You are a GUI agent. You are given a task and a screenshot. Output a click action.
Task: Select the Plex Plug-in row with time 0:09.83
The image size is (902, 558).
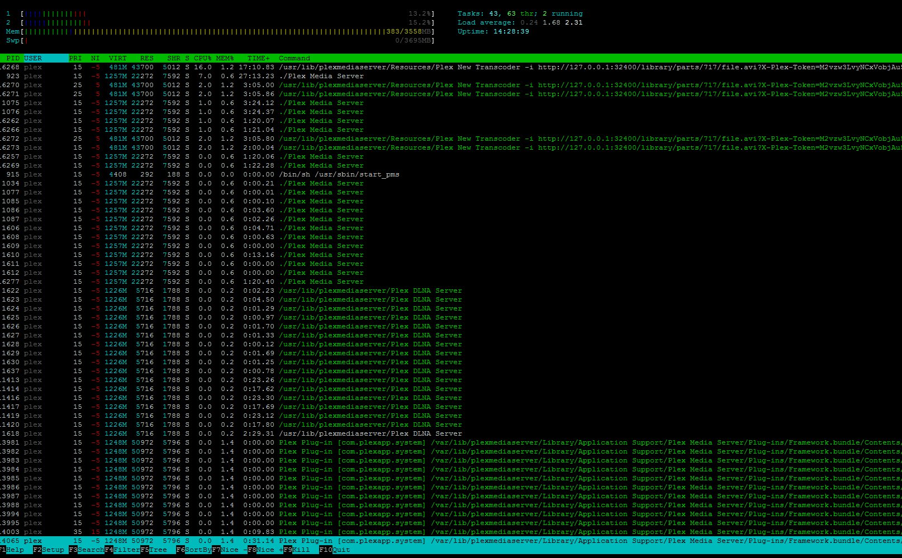451,532
